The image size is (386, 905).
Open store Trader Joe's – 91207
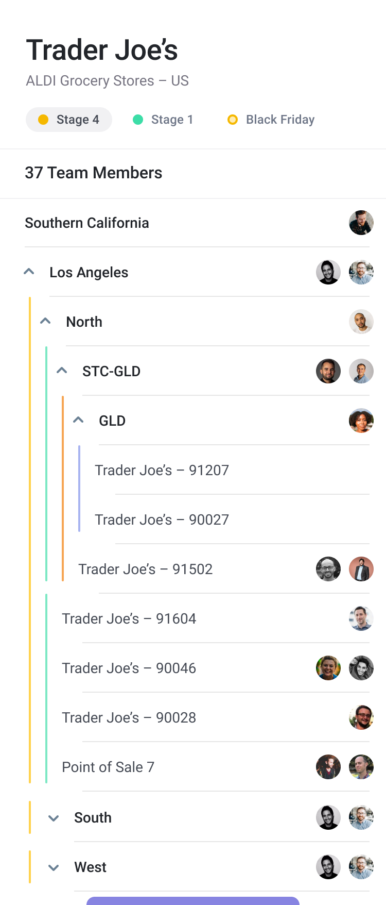pyautogui.click(x=162, y=470)
